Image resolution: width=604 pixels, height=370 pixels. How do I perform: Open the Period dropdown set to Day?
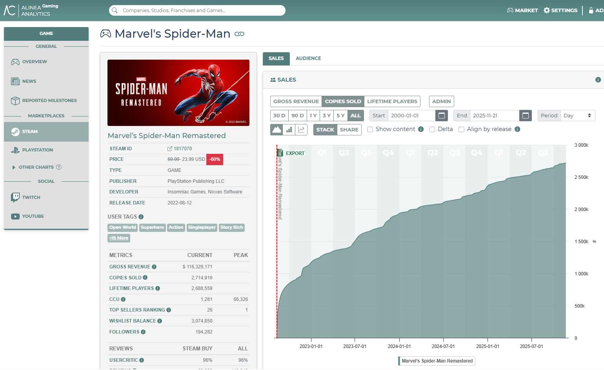pyautogui.click(x=577, y=115)
